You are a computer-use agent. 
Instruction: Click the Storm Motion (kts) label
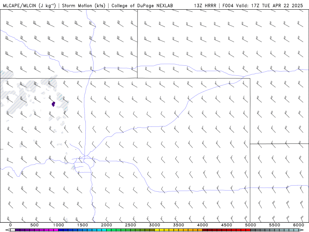click(x=84, y=5)
